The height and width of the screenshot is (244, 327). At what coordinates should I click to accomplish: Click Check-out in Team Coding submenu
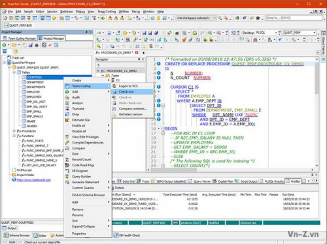[x=132, y=91]
